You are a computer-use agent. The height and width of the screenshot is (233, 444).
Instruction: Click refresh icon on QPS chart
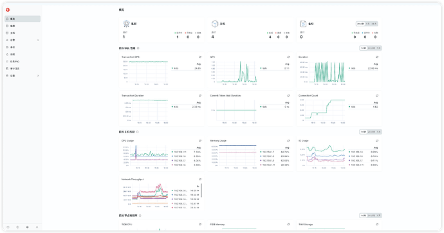click(x=288, y=57)
